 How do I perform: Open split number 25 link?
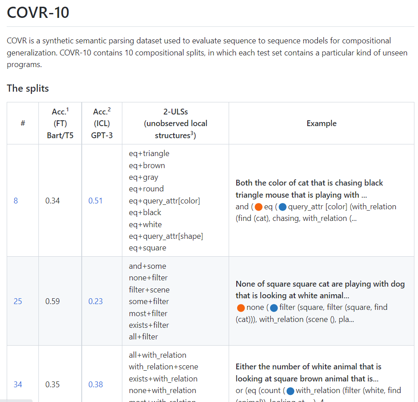[x=18, y=301]
